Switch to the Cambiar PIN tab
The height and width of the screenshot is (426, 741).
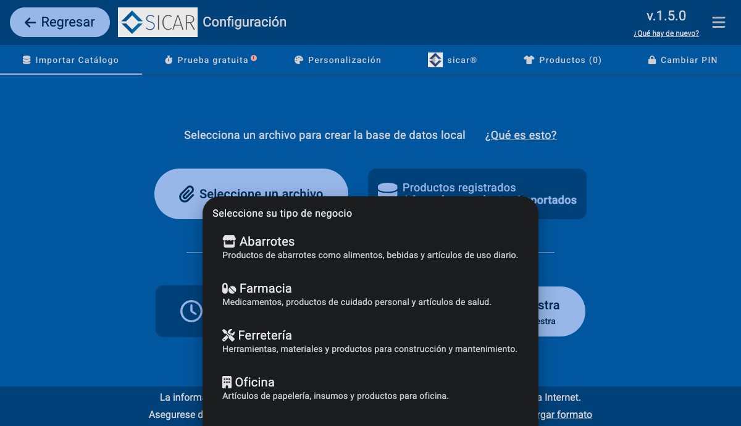(682, 60)
